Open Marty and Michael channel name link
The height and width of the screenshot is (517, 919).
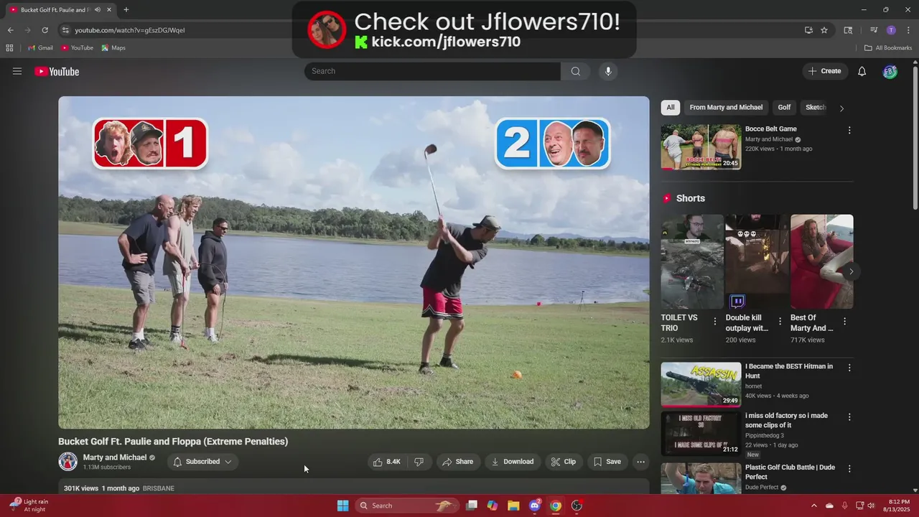point(115,457)
